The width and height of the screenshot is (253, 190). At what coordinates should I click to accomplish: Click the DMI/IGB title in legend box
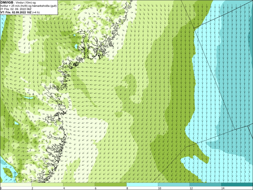[7, 3]
